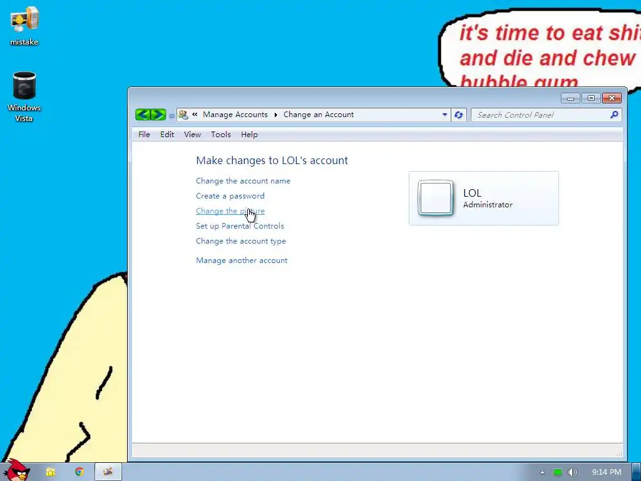Image resolution: width=641 pixels, height=481 pixels.
Task: Close the Control Panel window
Action: click(612, 98)
